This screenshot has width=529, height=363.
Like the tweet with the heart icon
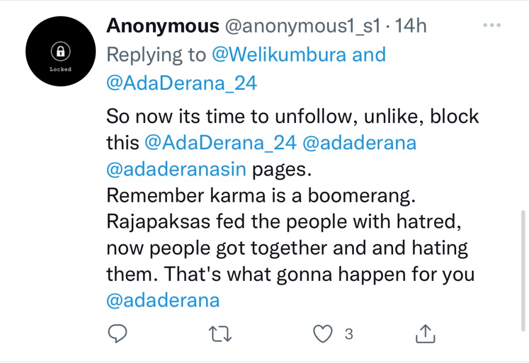tap(323, 334)
